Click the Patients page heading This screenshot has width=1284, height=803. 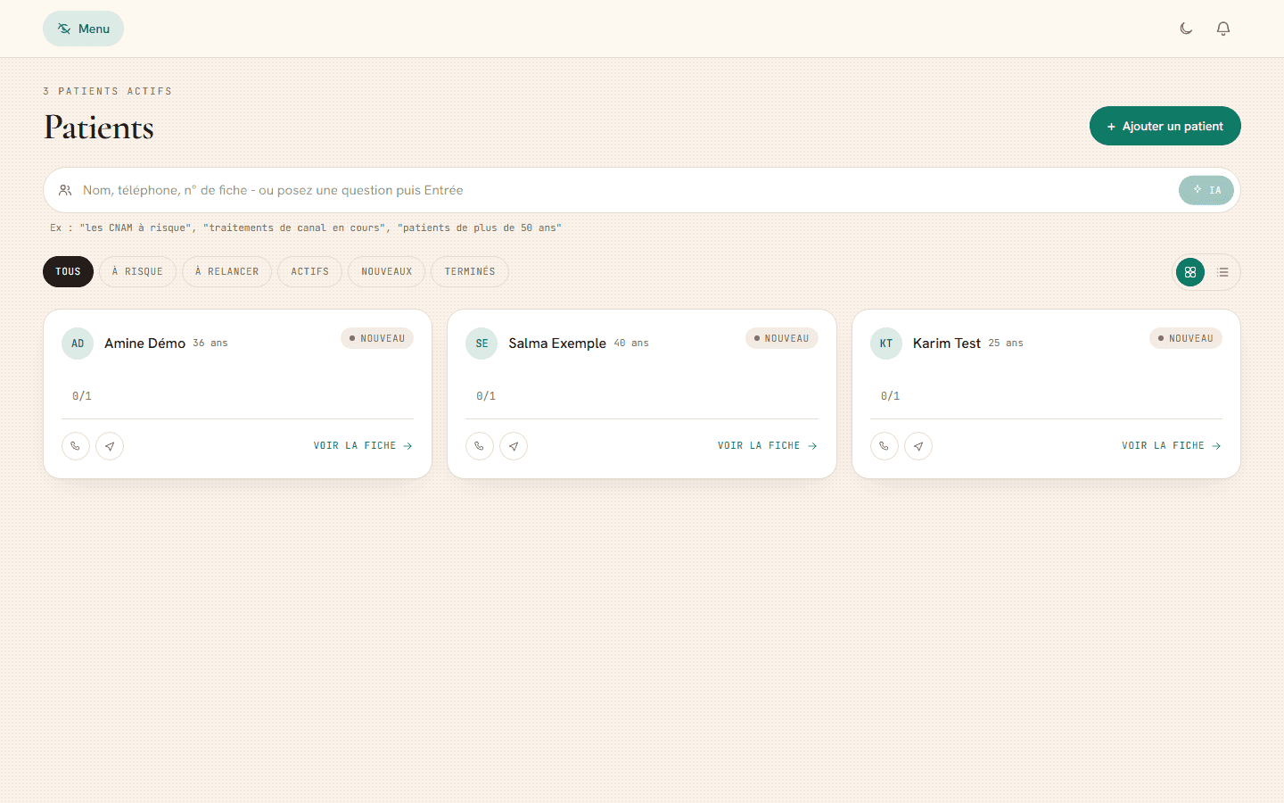(x=99, y=128)
